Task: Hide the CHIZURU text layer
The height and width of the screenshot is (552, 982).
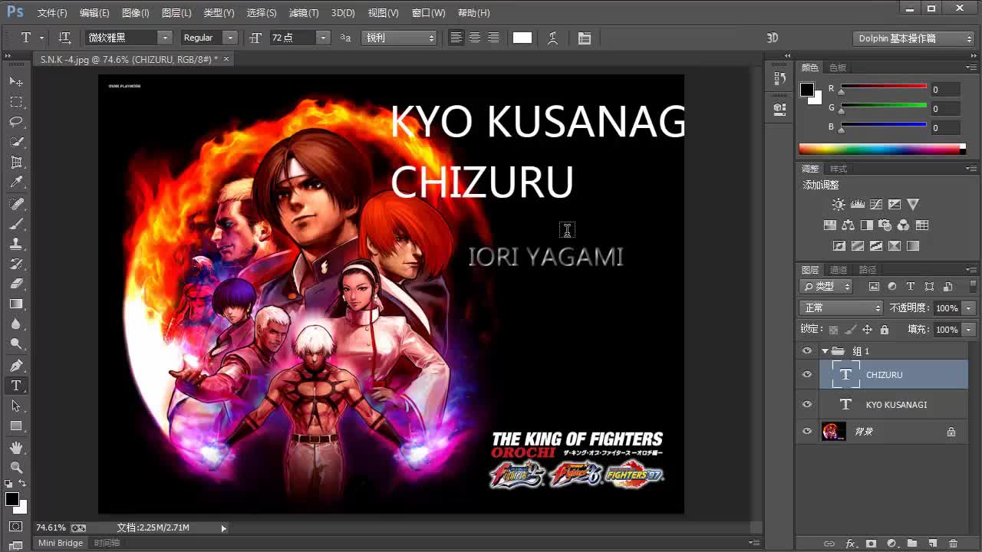Action: coord(806,375)
